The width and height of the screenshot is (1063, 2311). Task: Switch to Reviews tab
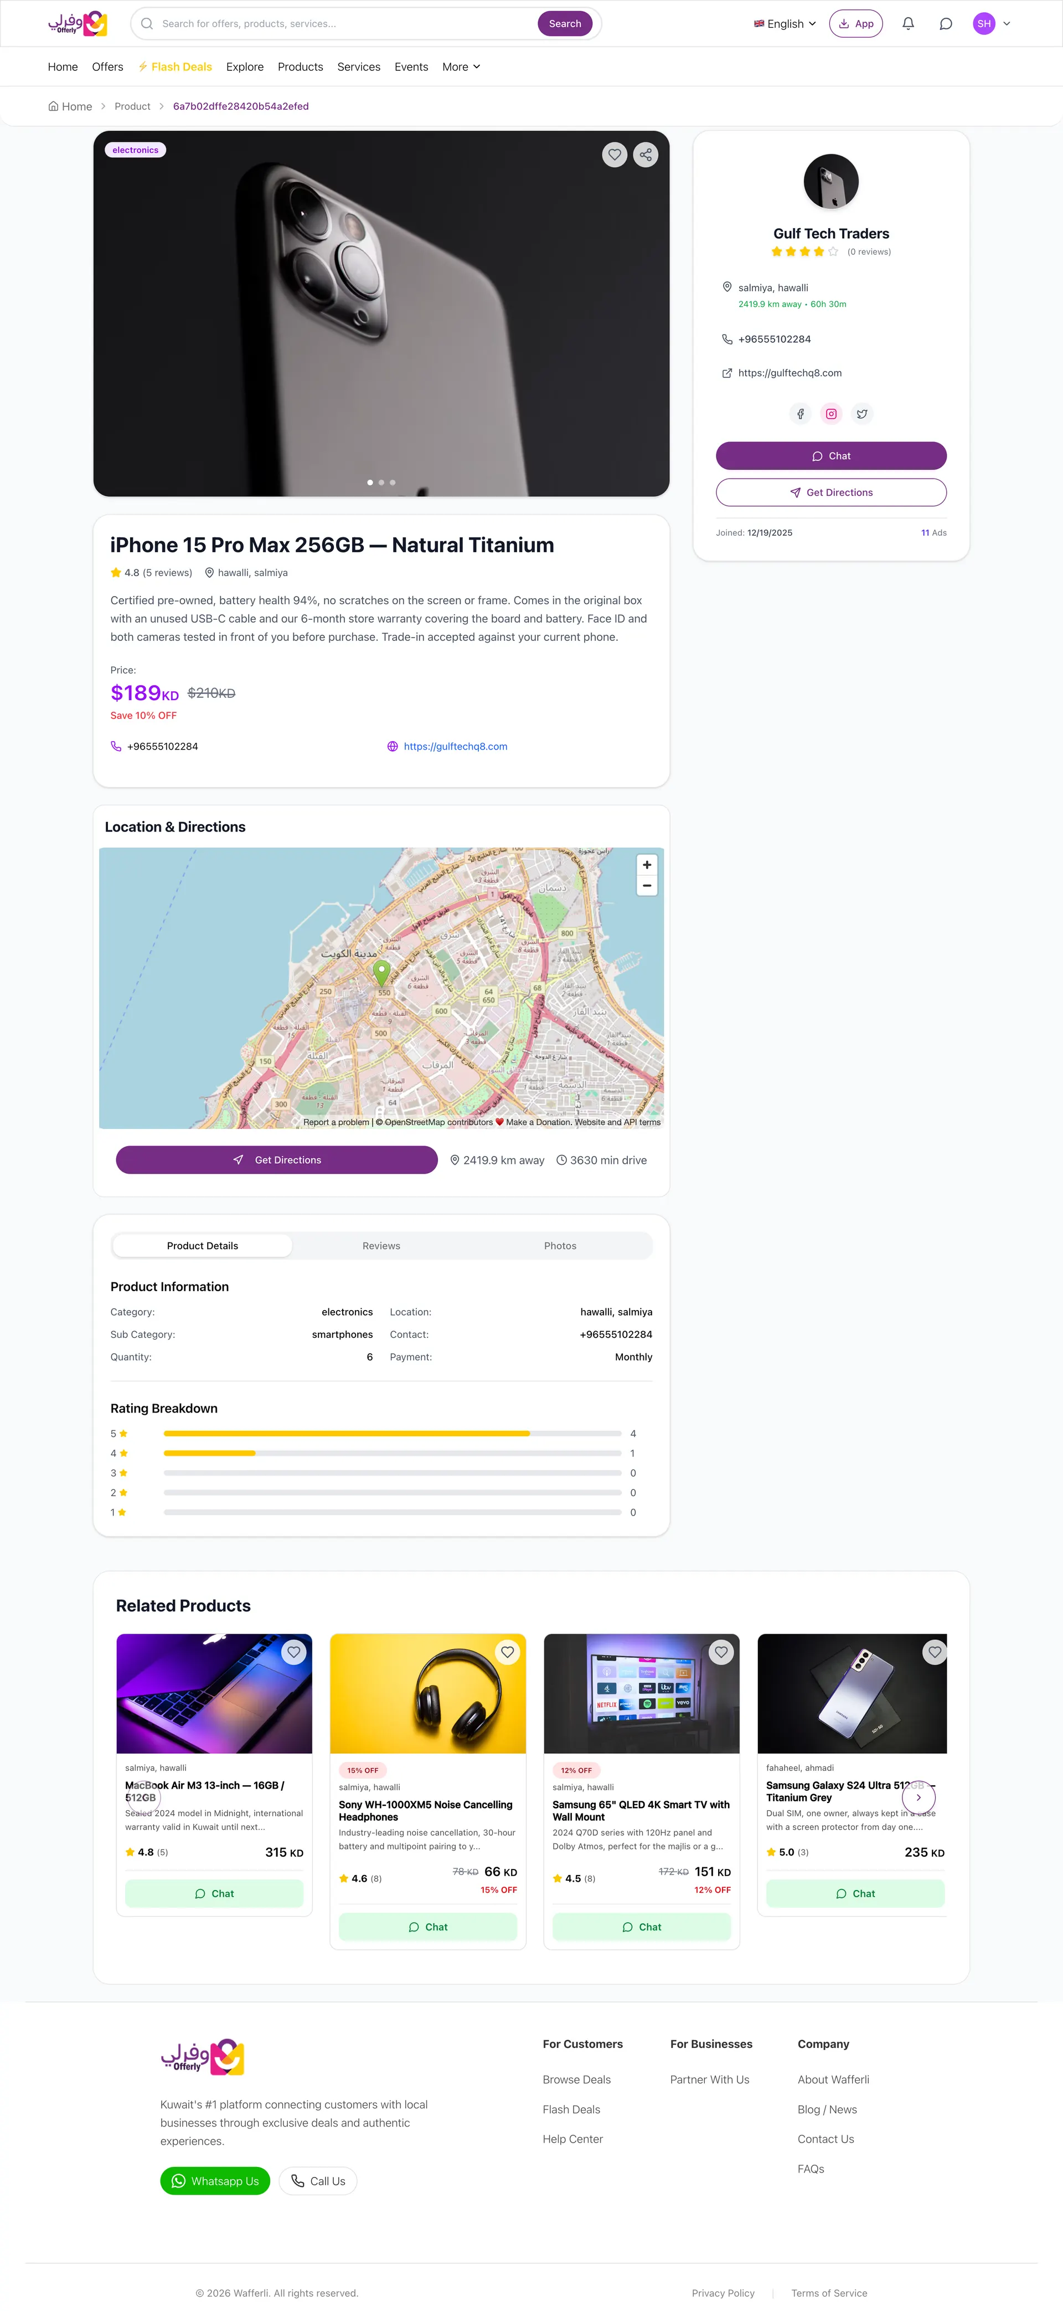pos(381,1245)
